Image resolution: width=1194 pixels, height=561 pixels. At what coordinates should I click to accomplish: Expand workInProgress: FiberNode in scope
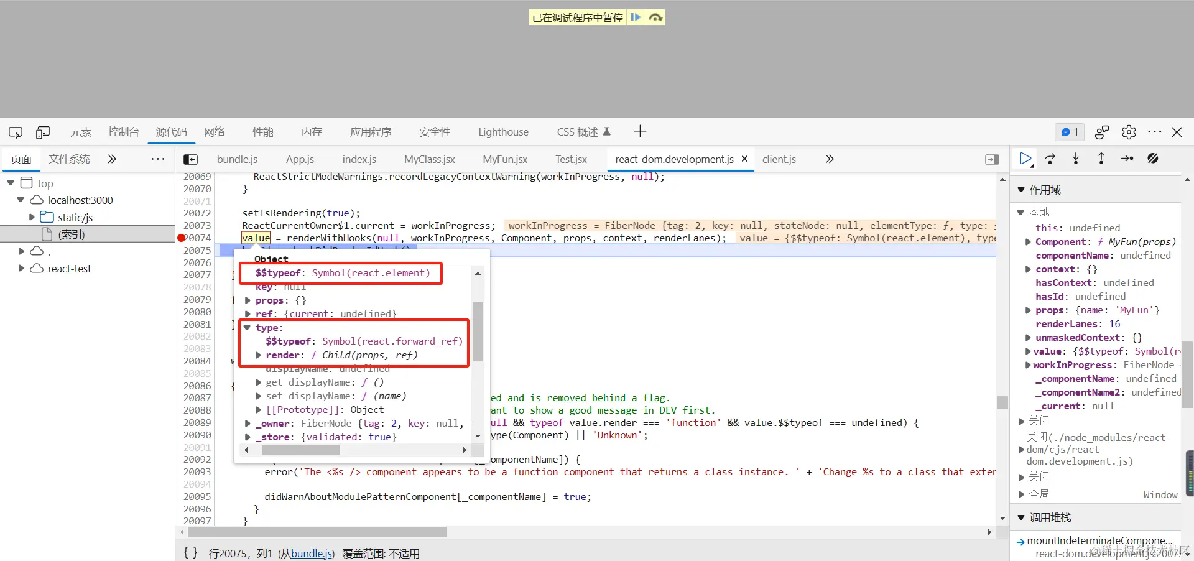pos(1028,365)
